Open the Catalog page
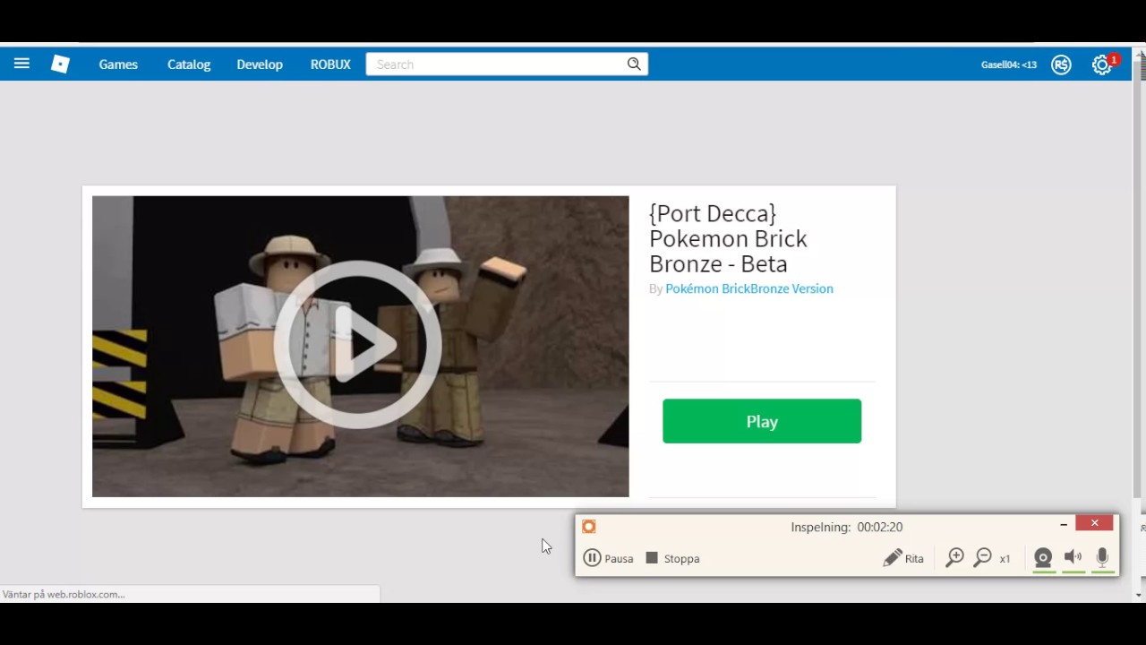The width and height of the screenshot is (1146, 645). coord(189,64)
